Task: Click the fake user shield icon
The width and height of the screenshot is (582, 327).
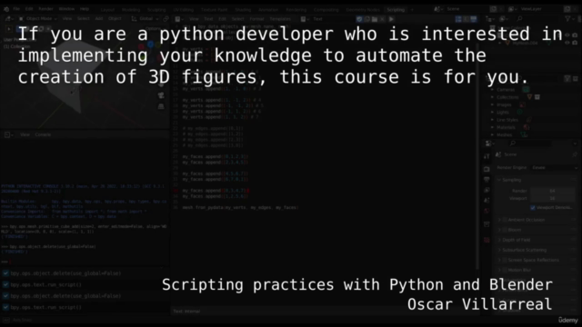Action: click(x=359, y=19)
